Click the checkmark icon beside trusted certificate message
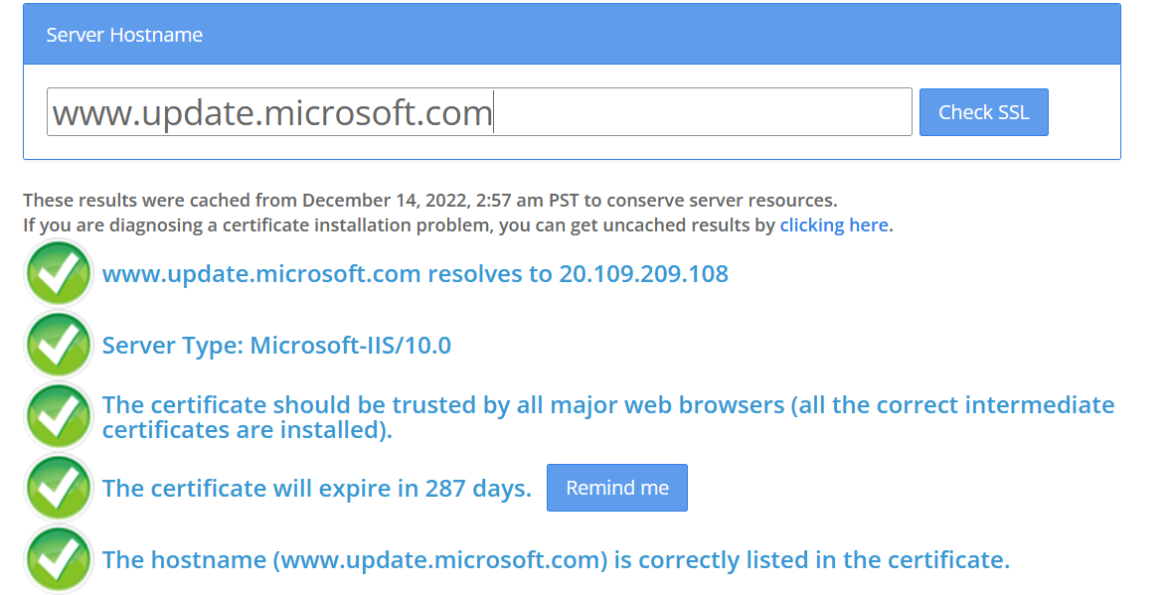The image size is (1168, 595). pos(59,417)
